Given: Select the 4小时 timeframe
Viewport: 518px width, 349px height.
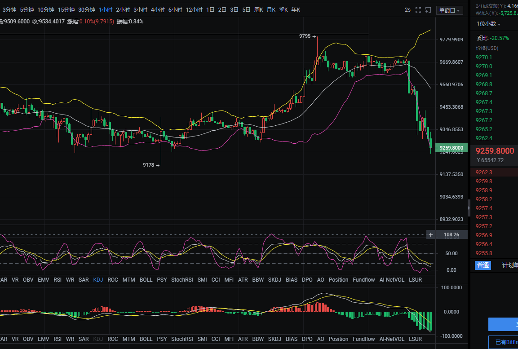Looking at the screenshot, I should coord(158,10).
